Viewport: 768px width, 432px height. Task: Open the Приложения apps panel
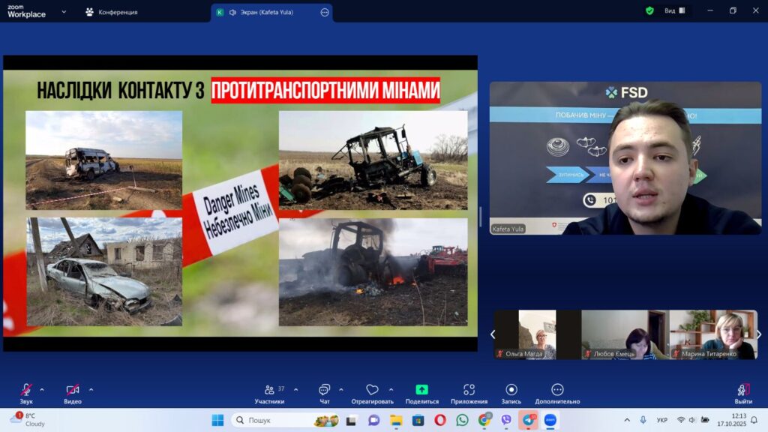(469, 391)
